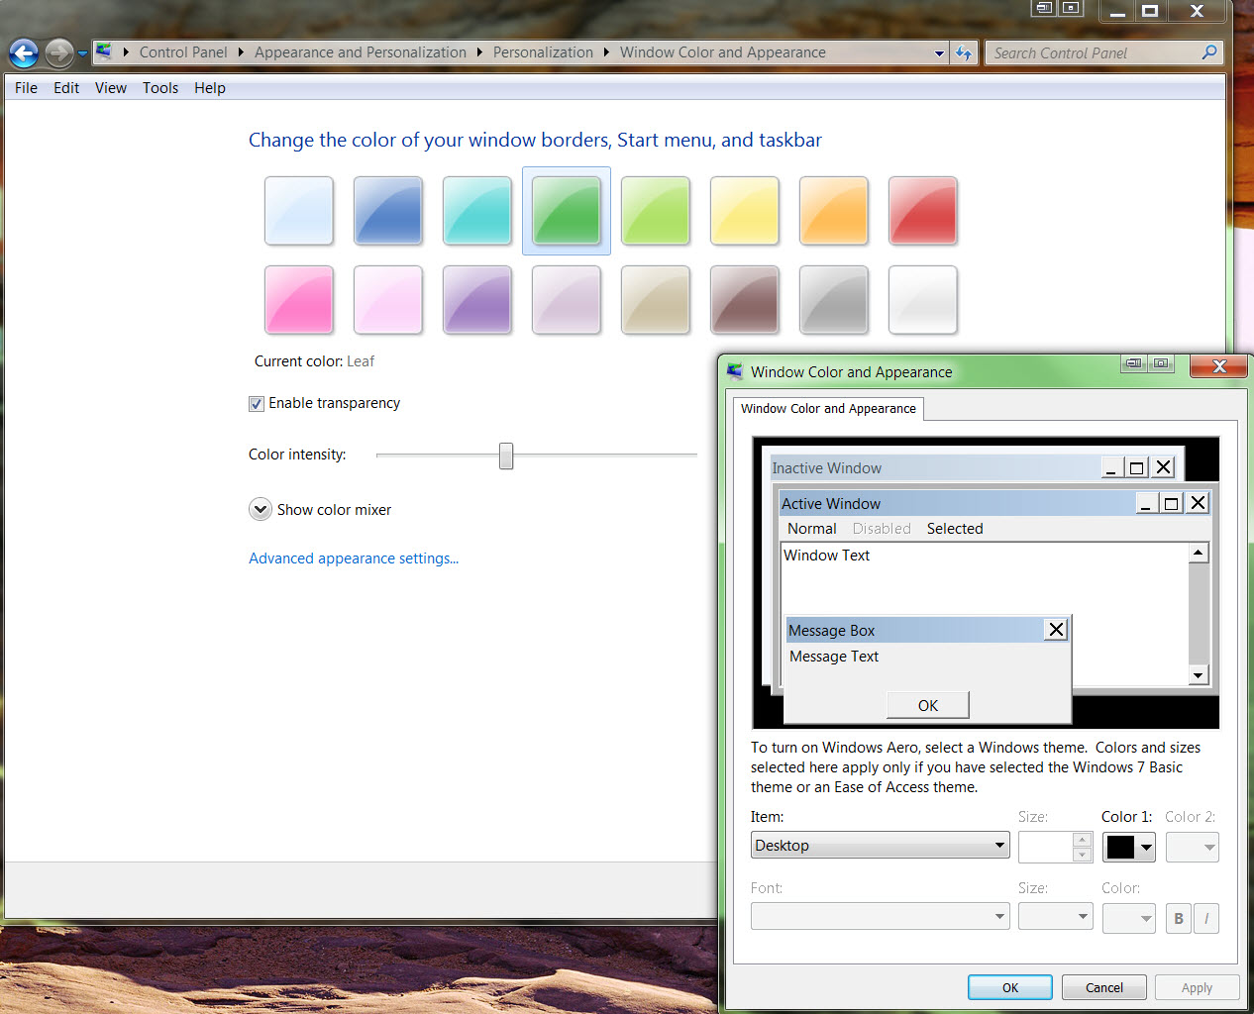This screenshot has height=1014, width=1254.
Task: Click the Search Control Panel field
Action: click(1094, 52)
